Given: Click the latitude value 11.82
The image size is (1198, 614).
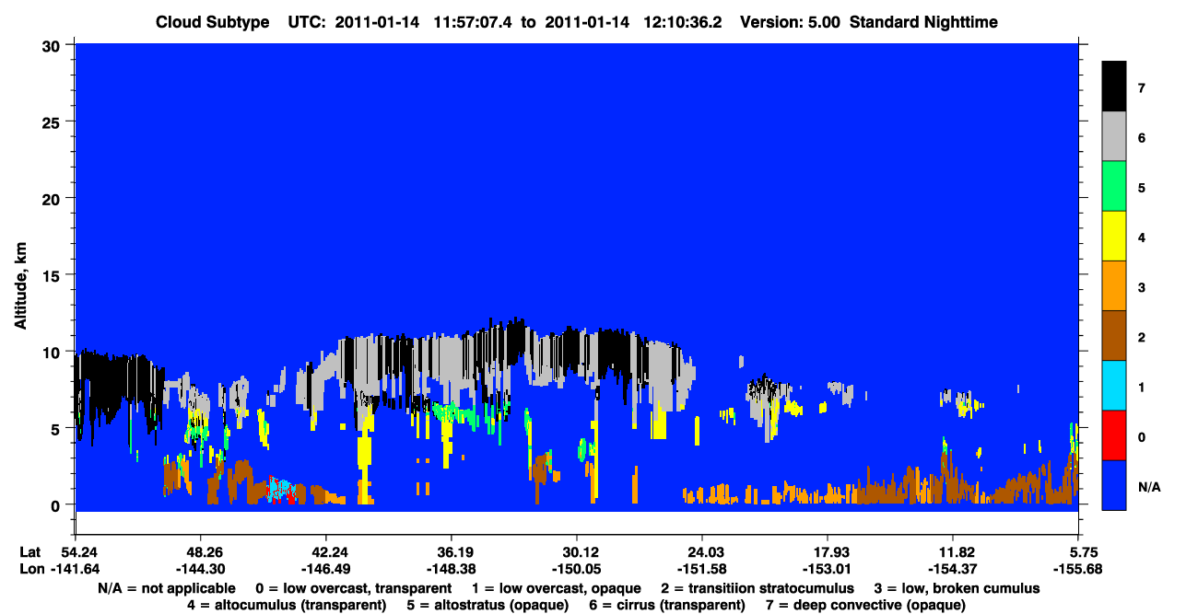Looking at the screenshot, I should tap(953, 552).
